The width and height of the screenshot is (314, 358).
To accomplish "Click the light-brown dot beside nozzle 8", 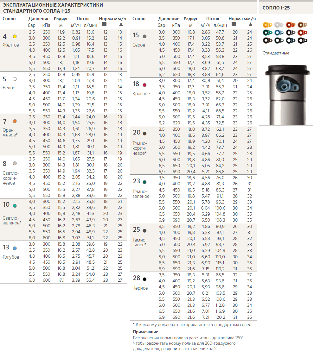I will pyautogui.click(x=15, y=163).
